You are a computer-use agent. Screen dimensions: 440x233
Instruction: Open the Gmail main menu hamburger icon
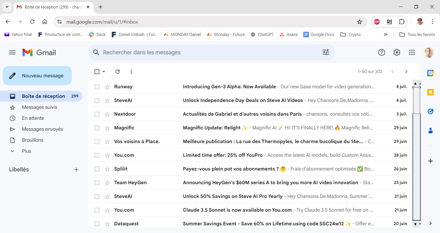pyautogui.click(x=12, y=52)
